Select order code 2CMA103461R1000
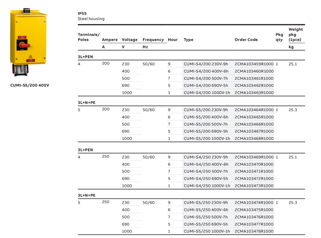The width and height of the screenshot is (321, 238). (x=254, y=79)
